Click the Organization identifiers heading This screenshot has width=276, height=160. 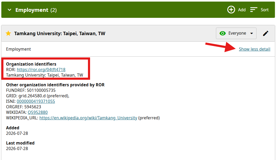(x=31, y=64)
